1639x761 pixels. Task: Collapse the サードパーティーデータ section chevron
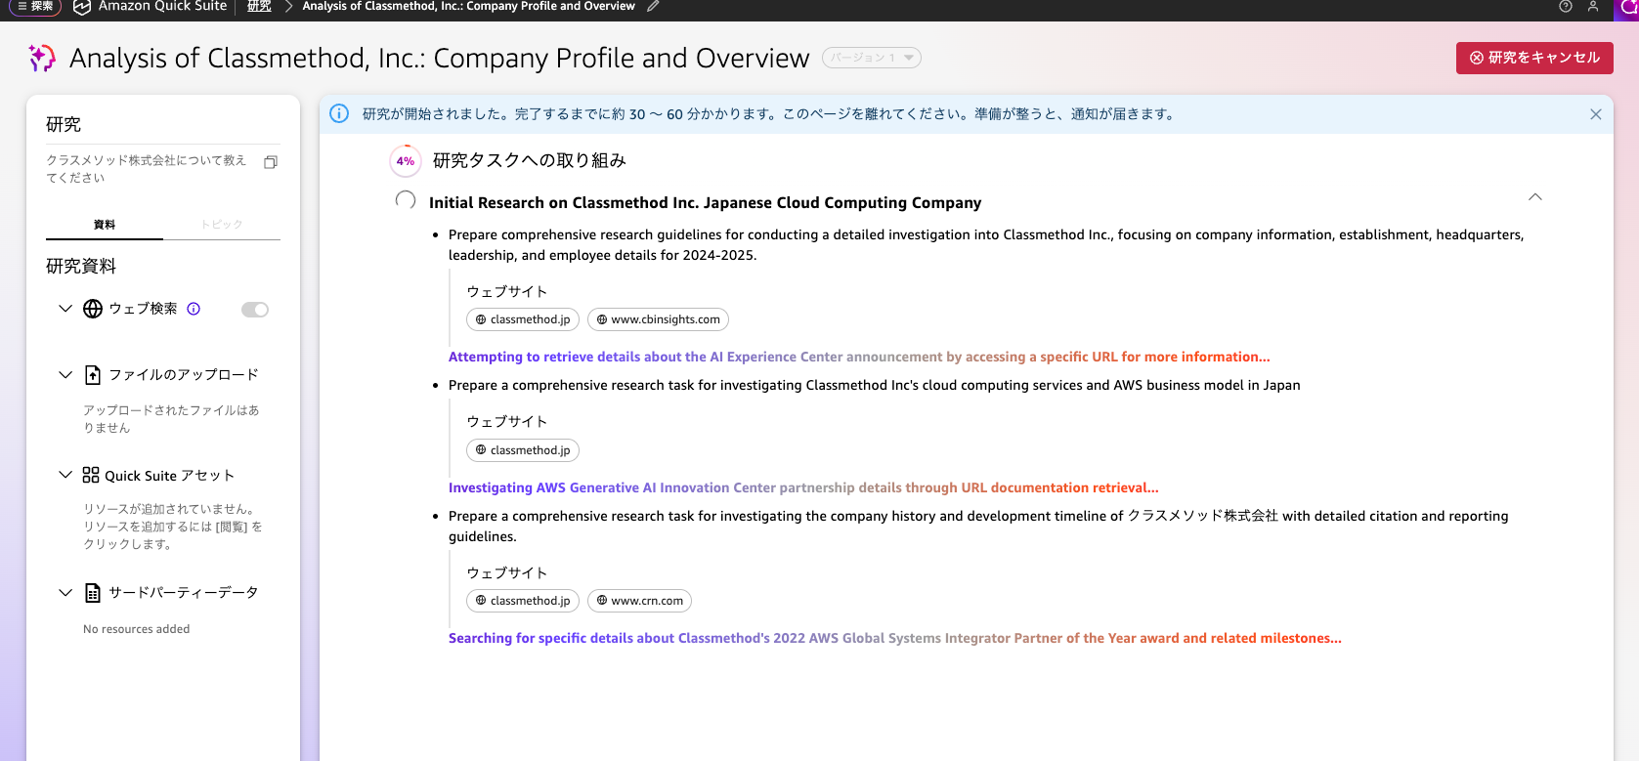(65, 592)
